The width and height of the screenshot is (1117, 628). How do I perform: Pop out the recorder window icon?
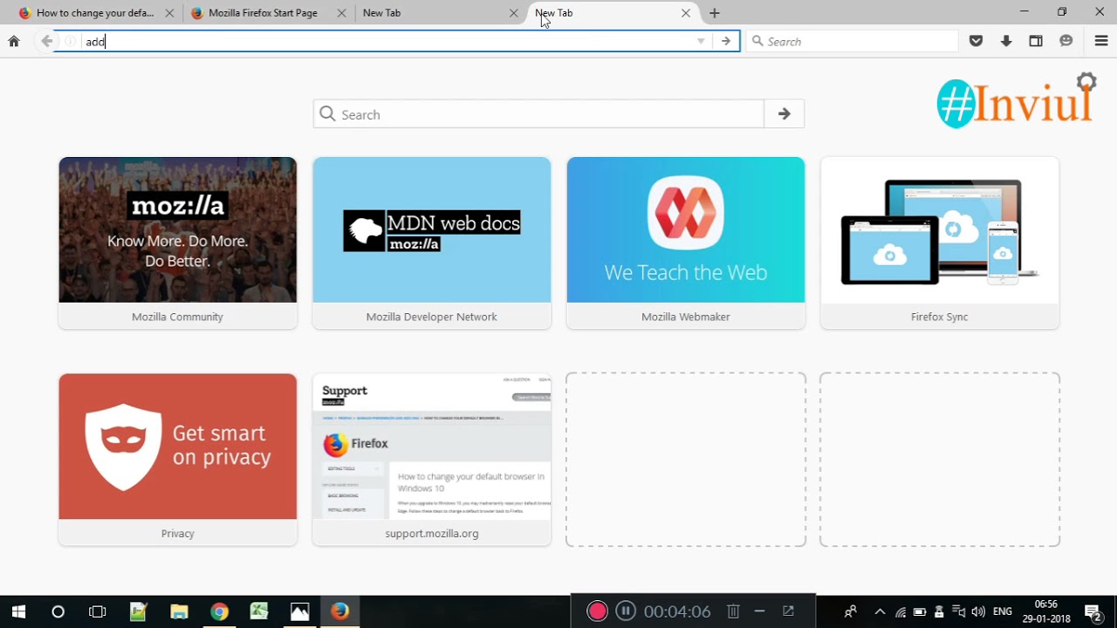tap(788, 611)
